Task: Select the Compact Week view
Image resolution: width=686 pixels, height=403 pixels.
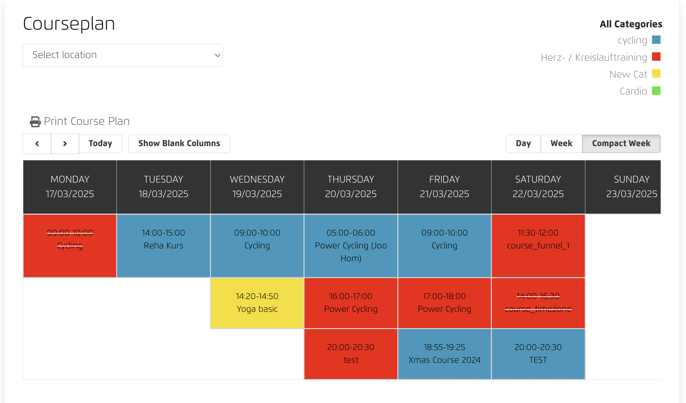Action: [x=621, y=144]
